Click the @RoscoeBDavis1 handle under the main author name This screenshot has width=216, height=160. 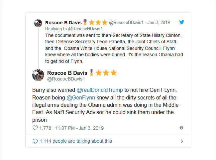click(x=66, y=79)
